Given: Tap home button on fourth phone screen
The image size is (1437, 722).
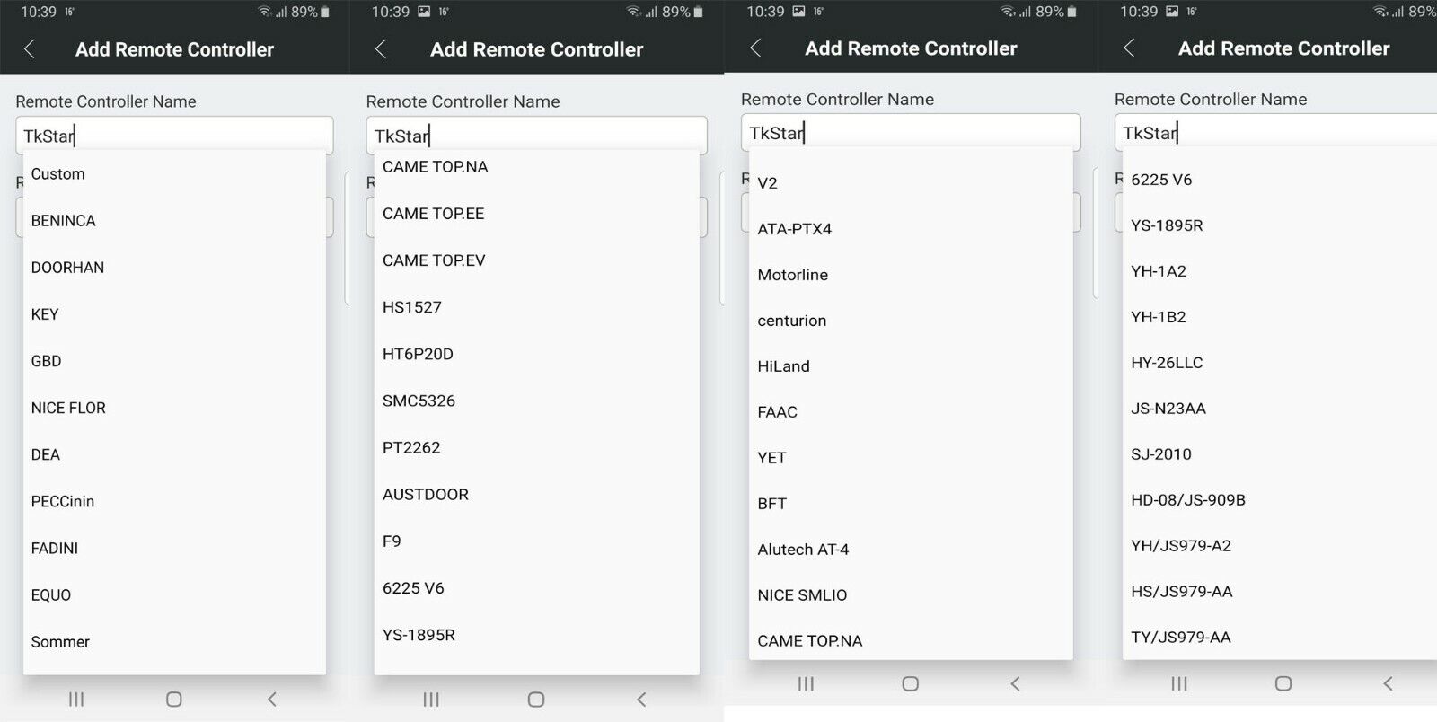Looking at the screenshot, I should [x=1283, y=683].
